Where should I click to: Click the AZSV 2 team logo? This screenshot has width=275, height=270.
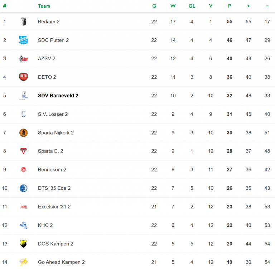(x=23, y=59)
